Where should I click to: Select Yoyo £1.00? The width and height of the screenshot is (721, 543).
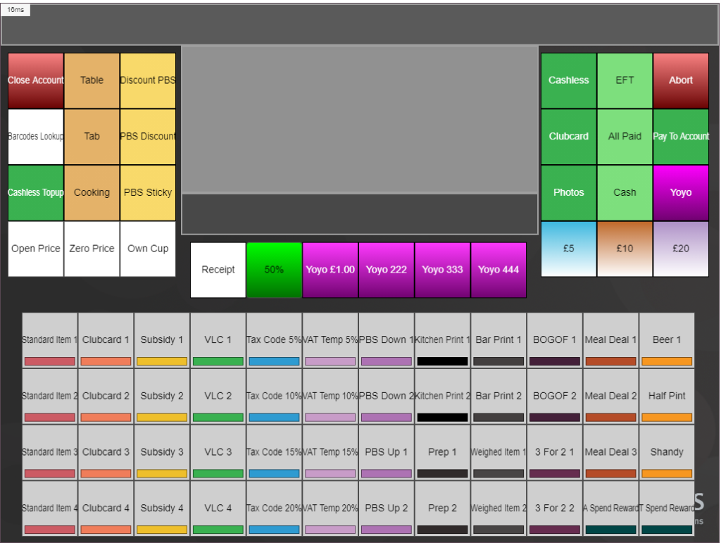tap(330, 270)
